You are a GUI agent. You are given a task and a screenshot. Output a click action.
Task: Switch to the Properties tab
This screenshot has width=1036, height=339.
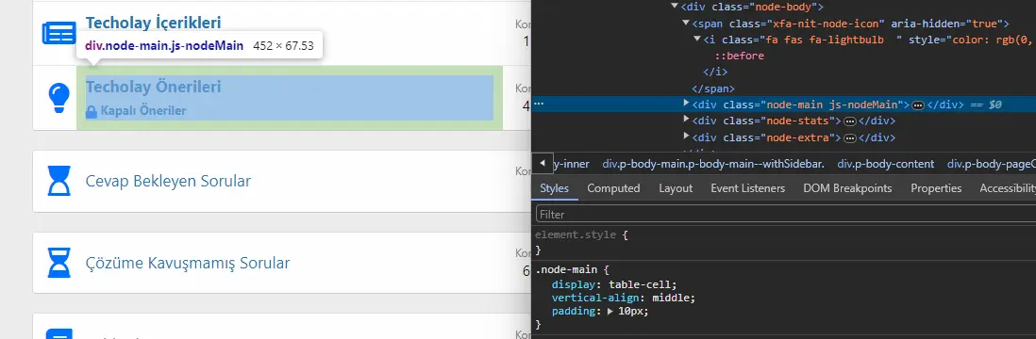point(936,188)
